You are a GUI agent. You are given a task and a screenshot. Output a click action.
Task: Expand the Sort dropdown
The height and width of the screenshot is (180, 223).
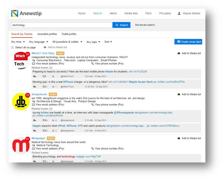(x=108, y=42)
